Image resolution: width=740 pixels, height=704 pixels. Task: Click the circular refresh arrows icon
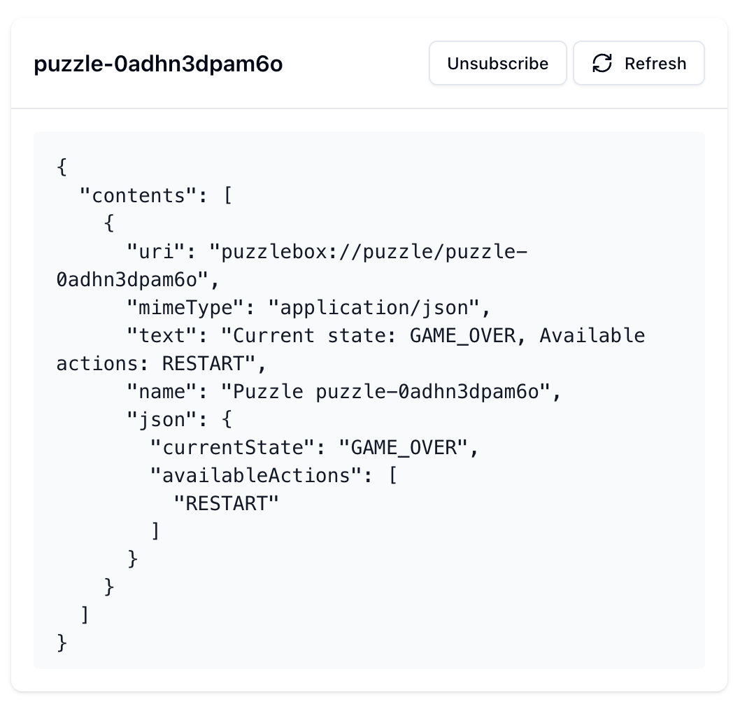pyautogui.click(x=602, y=63)
